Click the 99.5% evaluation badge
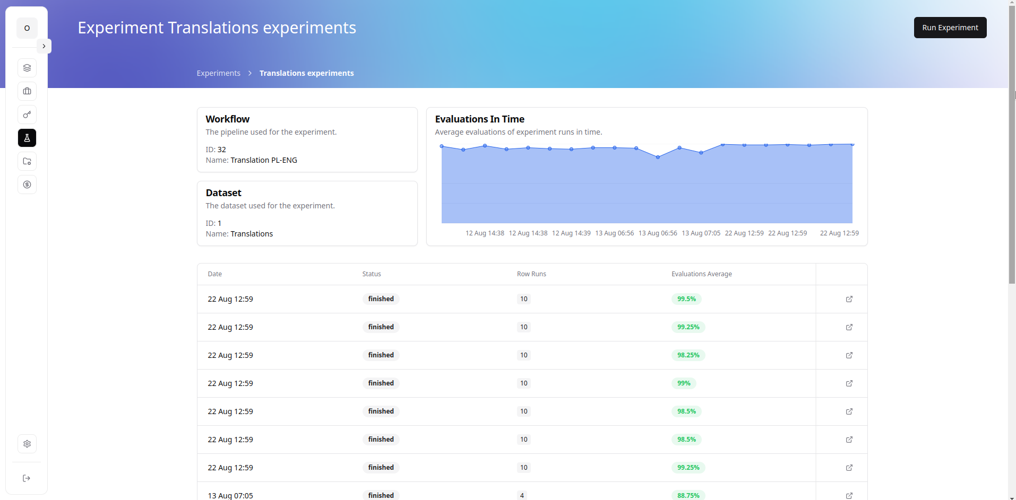This screenshot has width=1016, height=500. (x=686, y=299)
